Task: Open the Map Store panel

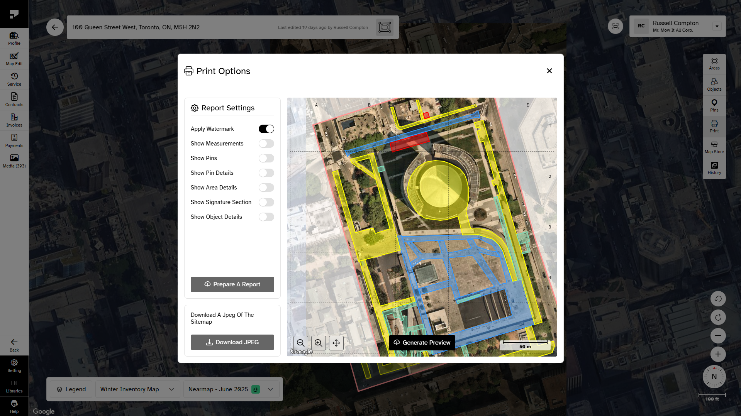Action: tap(714, 147)
